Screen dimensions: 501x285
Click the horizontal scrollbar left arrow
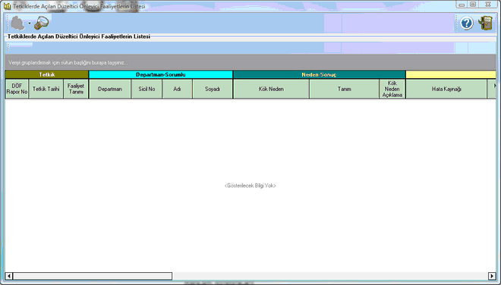[x=9, y=276]
